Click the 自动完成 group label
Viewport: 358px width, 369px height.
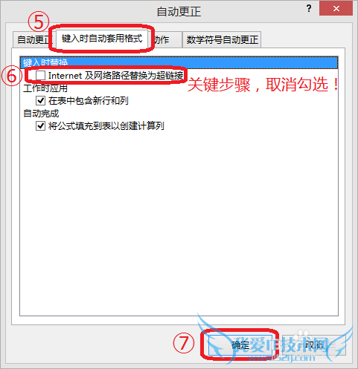[41, 114]
